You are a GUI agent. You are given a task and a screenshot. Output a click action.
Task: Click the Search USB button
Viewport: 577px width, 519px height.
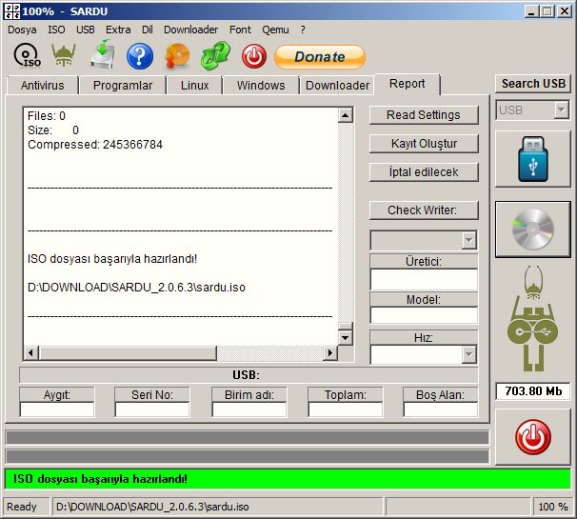(x=533, y=84)
